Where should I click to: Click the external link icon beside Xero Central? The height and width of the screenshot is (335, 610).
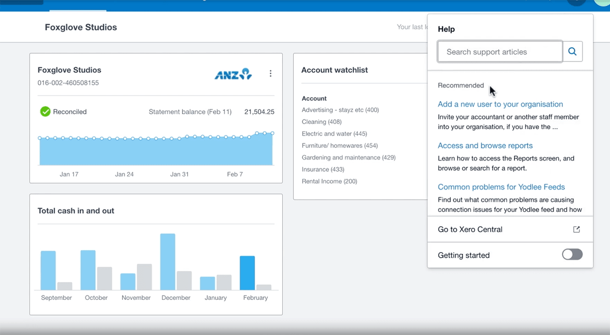click(x=576, y=229)
